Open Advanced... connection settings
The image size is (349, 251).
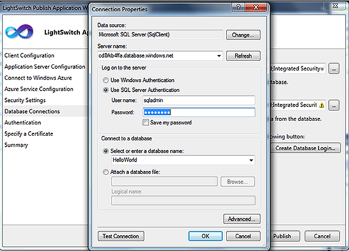[242, 219]
